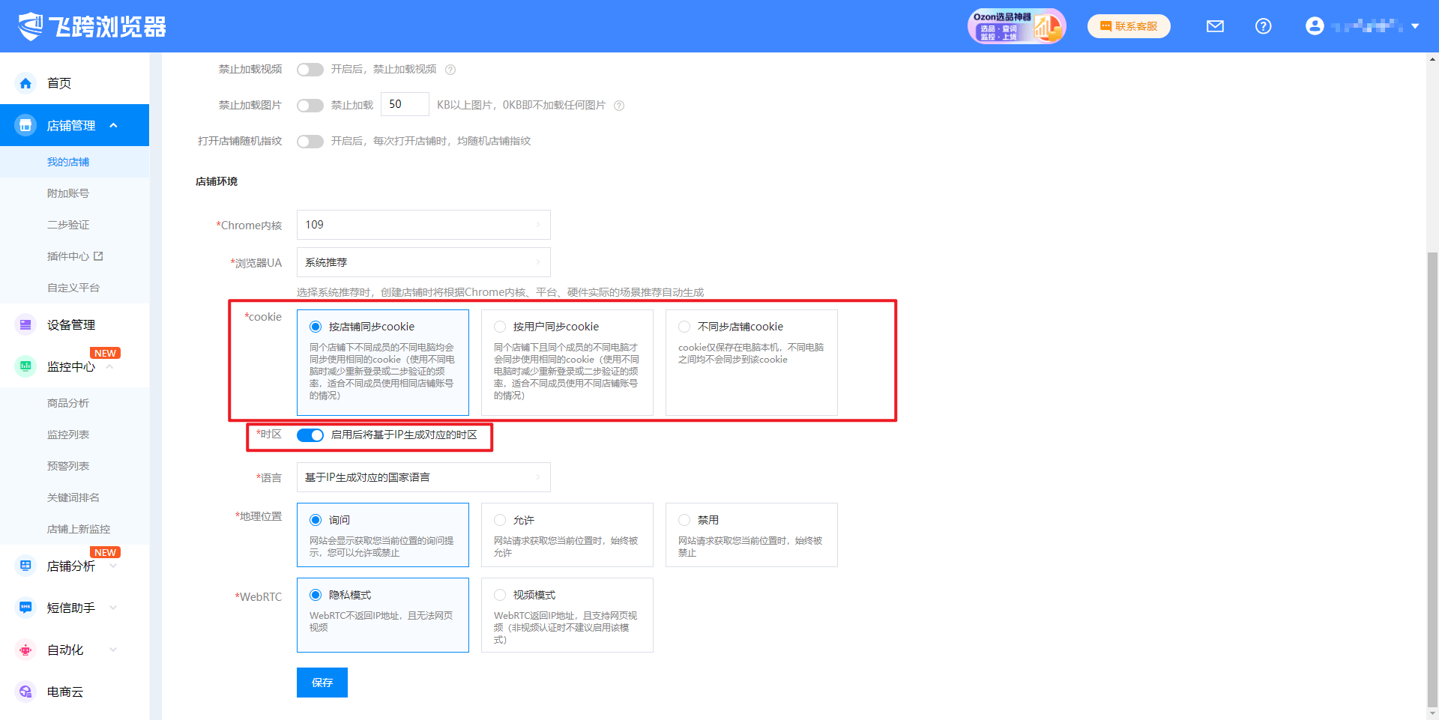The image size is (1439, 720).
Task: Click the 自动化 robot icon in sidebar
Action: pyautogui.click(x=25, y=650)
